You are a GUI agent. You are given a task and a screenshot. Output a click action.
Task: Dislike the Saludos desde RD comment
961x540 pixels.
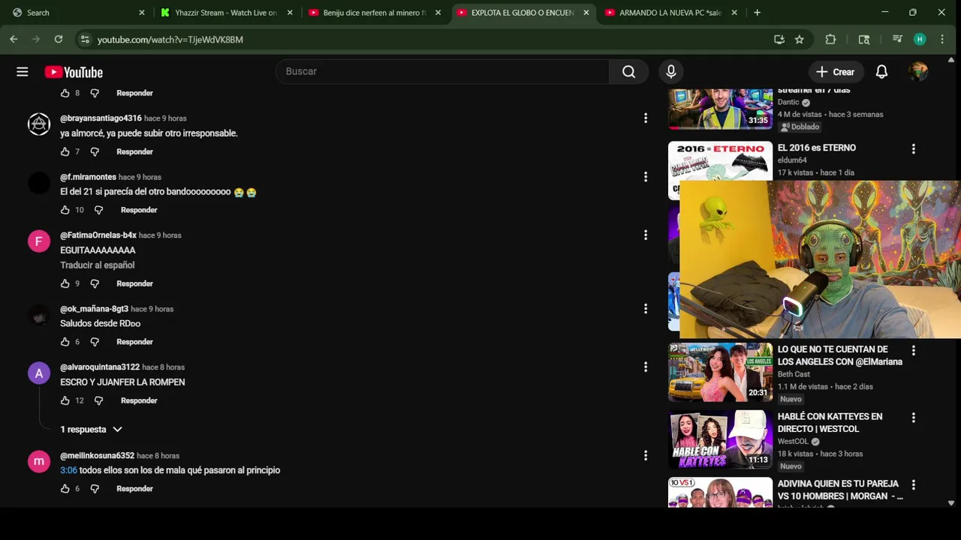pos(95,342)
